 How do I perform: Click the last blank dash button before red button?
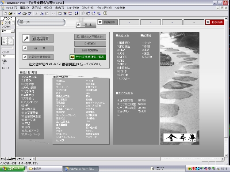point(194,22)
